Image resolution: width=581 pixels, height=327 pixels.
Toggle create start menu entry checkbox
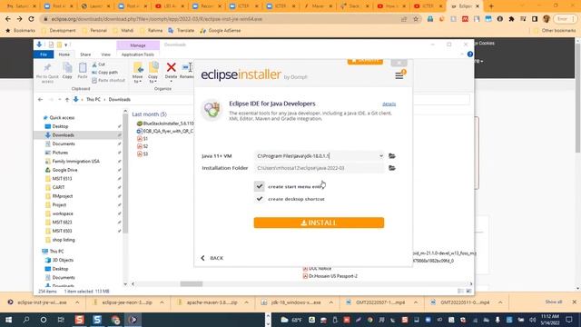tap(260, 186)
